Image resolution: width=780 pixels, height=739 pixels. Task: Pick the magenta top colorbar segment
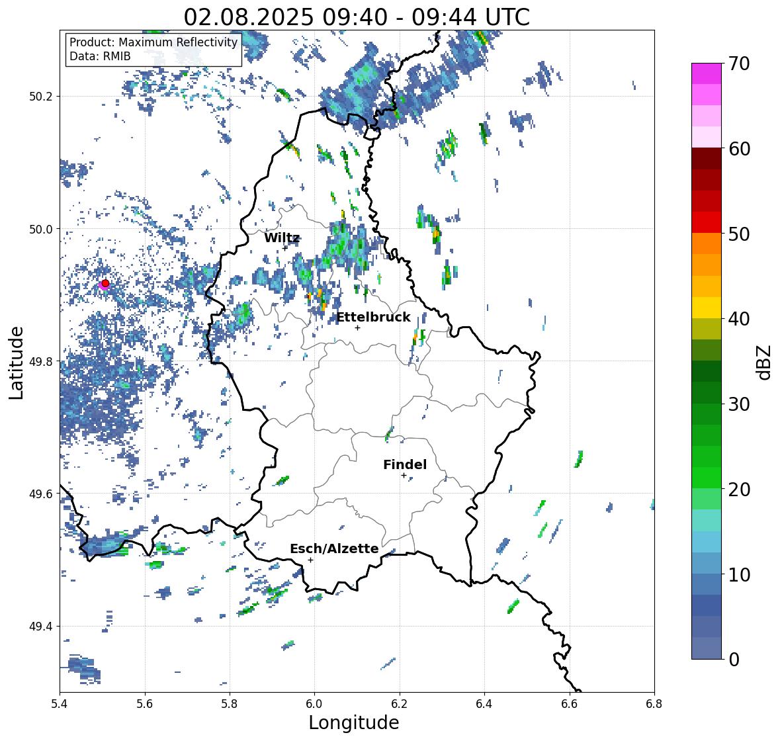pos(707,73)
